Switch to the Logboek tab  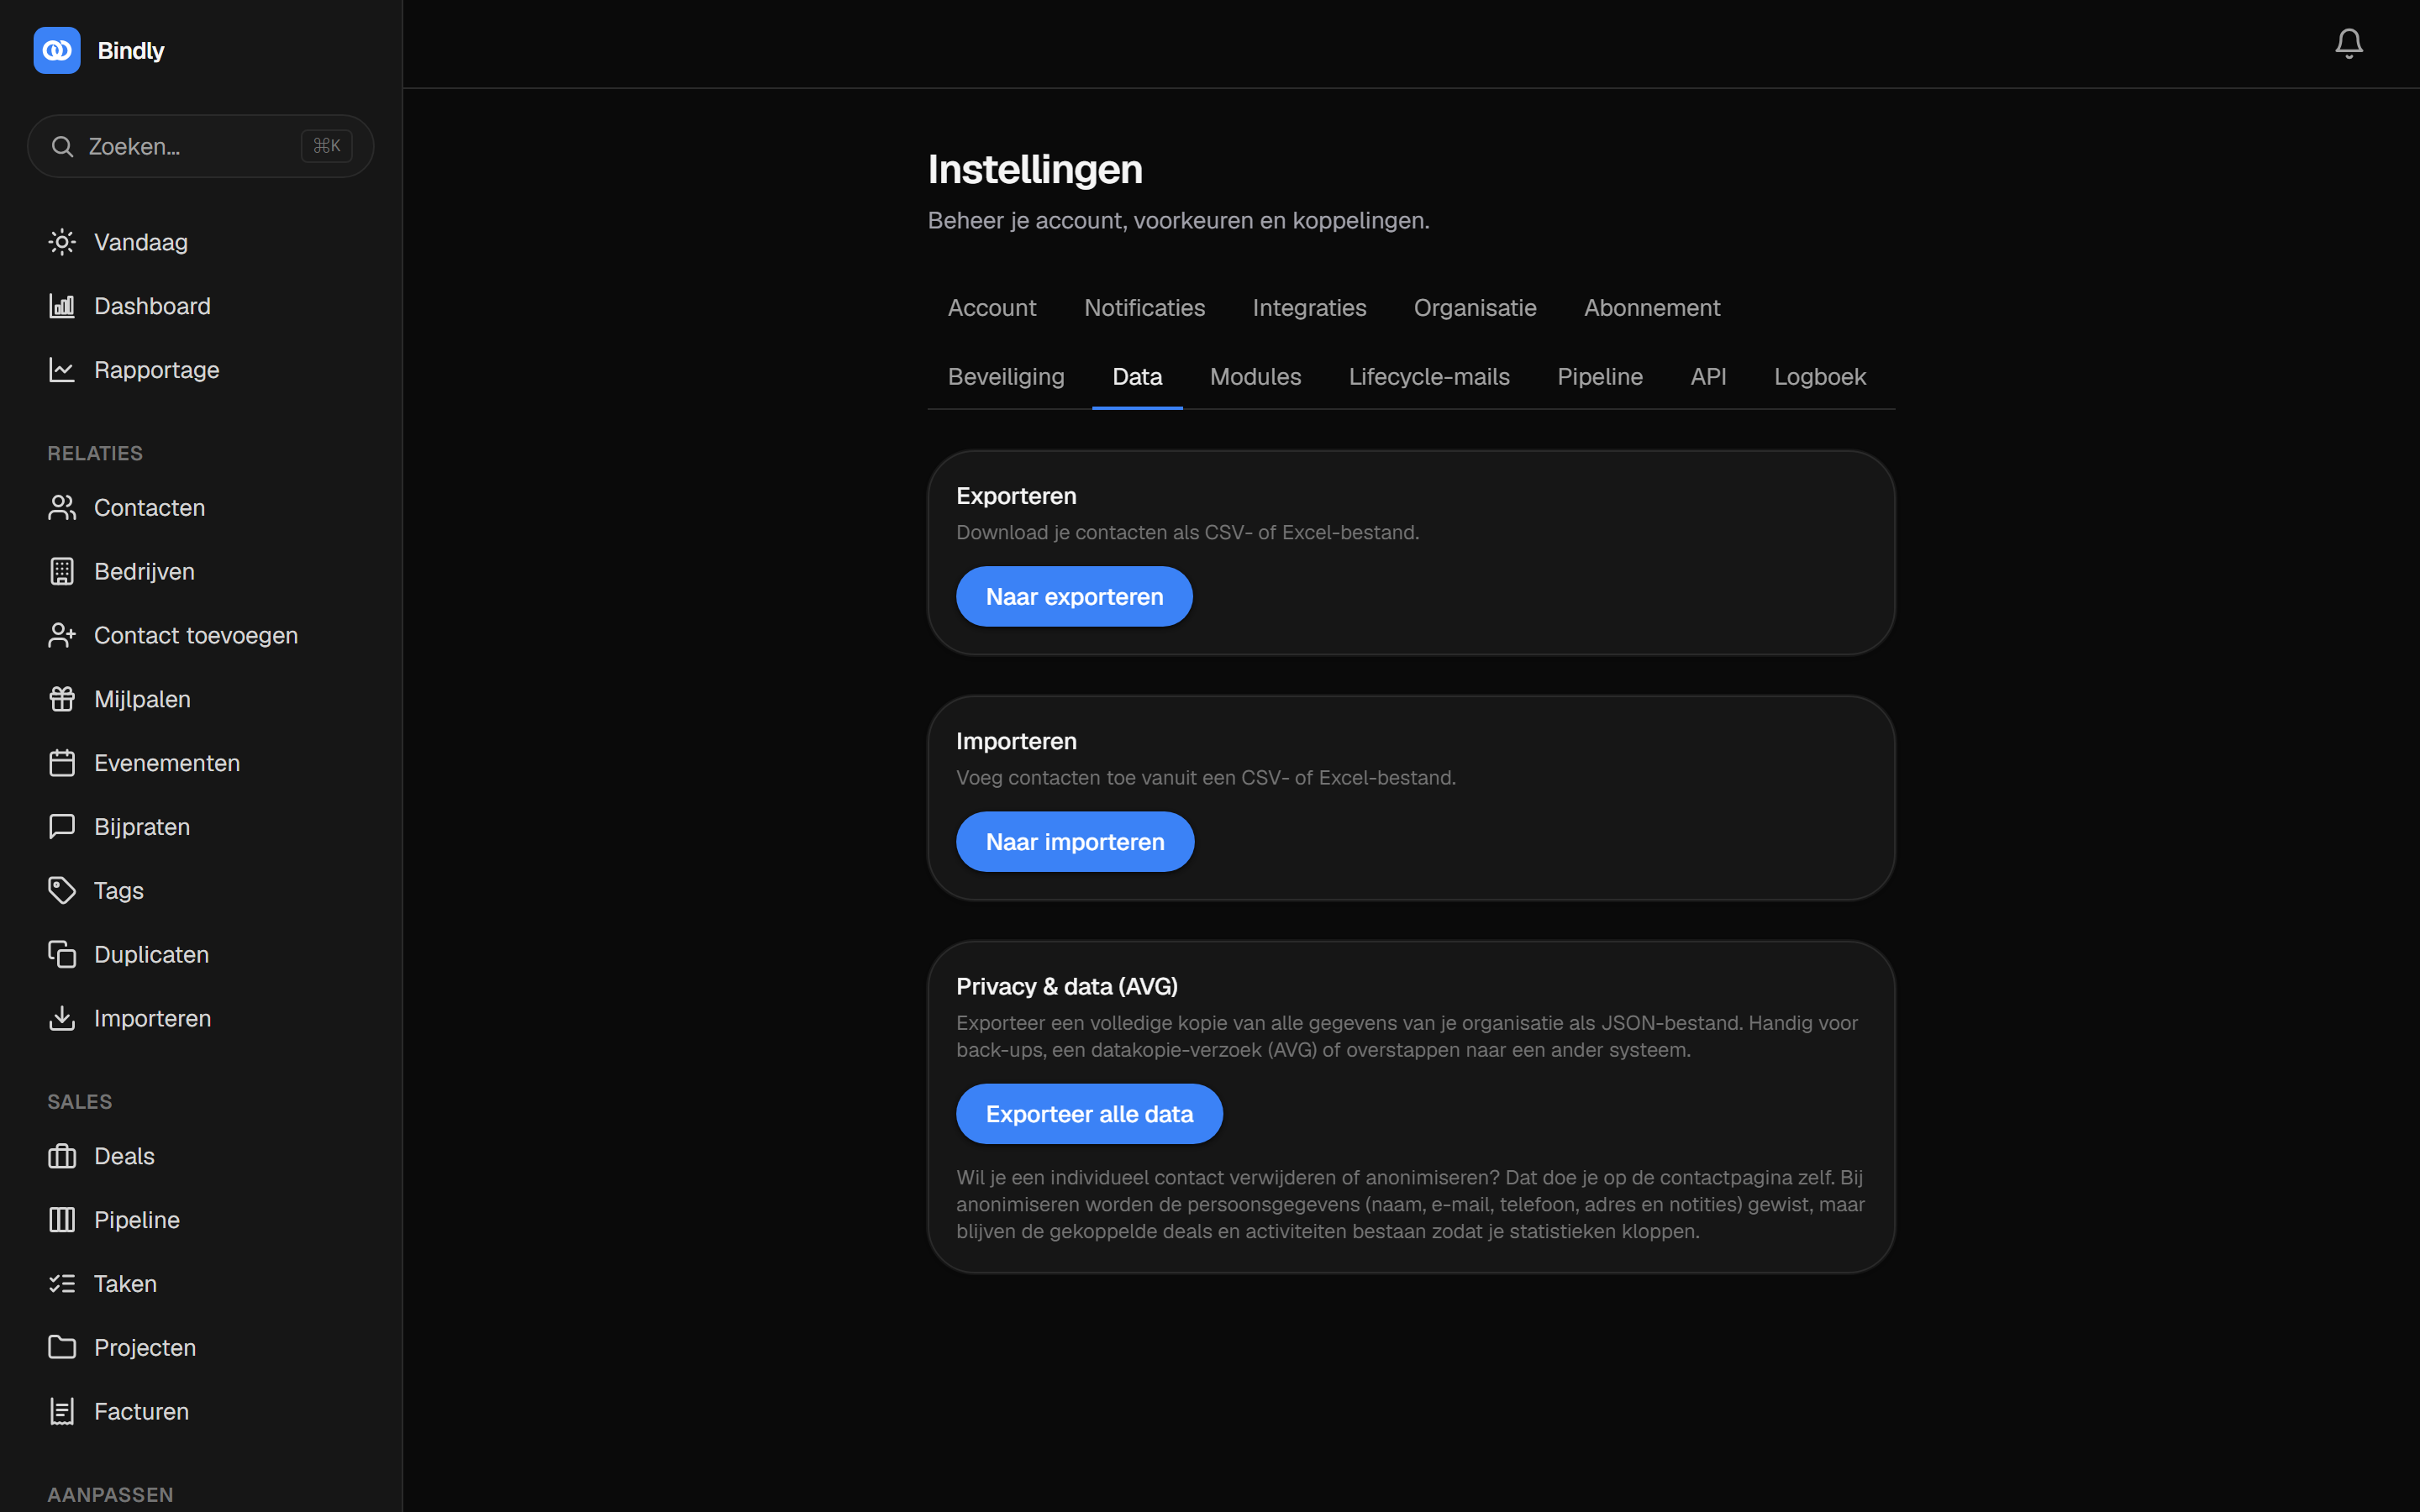[1820, 377]
